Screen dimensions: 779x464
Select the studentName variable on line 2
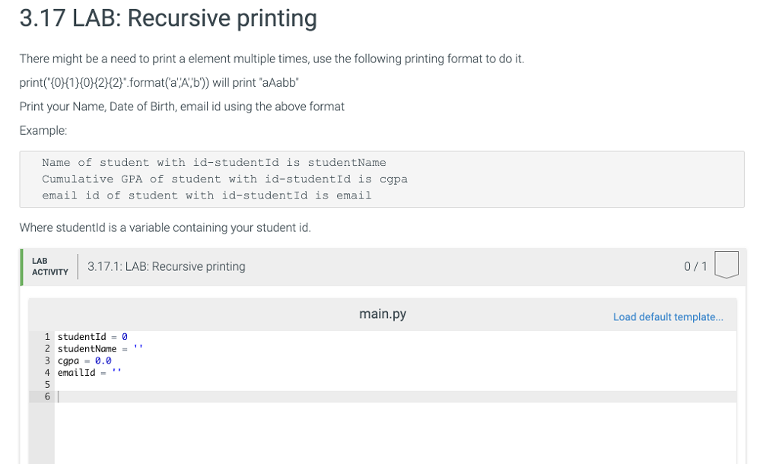tap(85, 348)
